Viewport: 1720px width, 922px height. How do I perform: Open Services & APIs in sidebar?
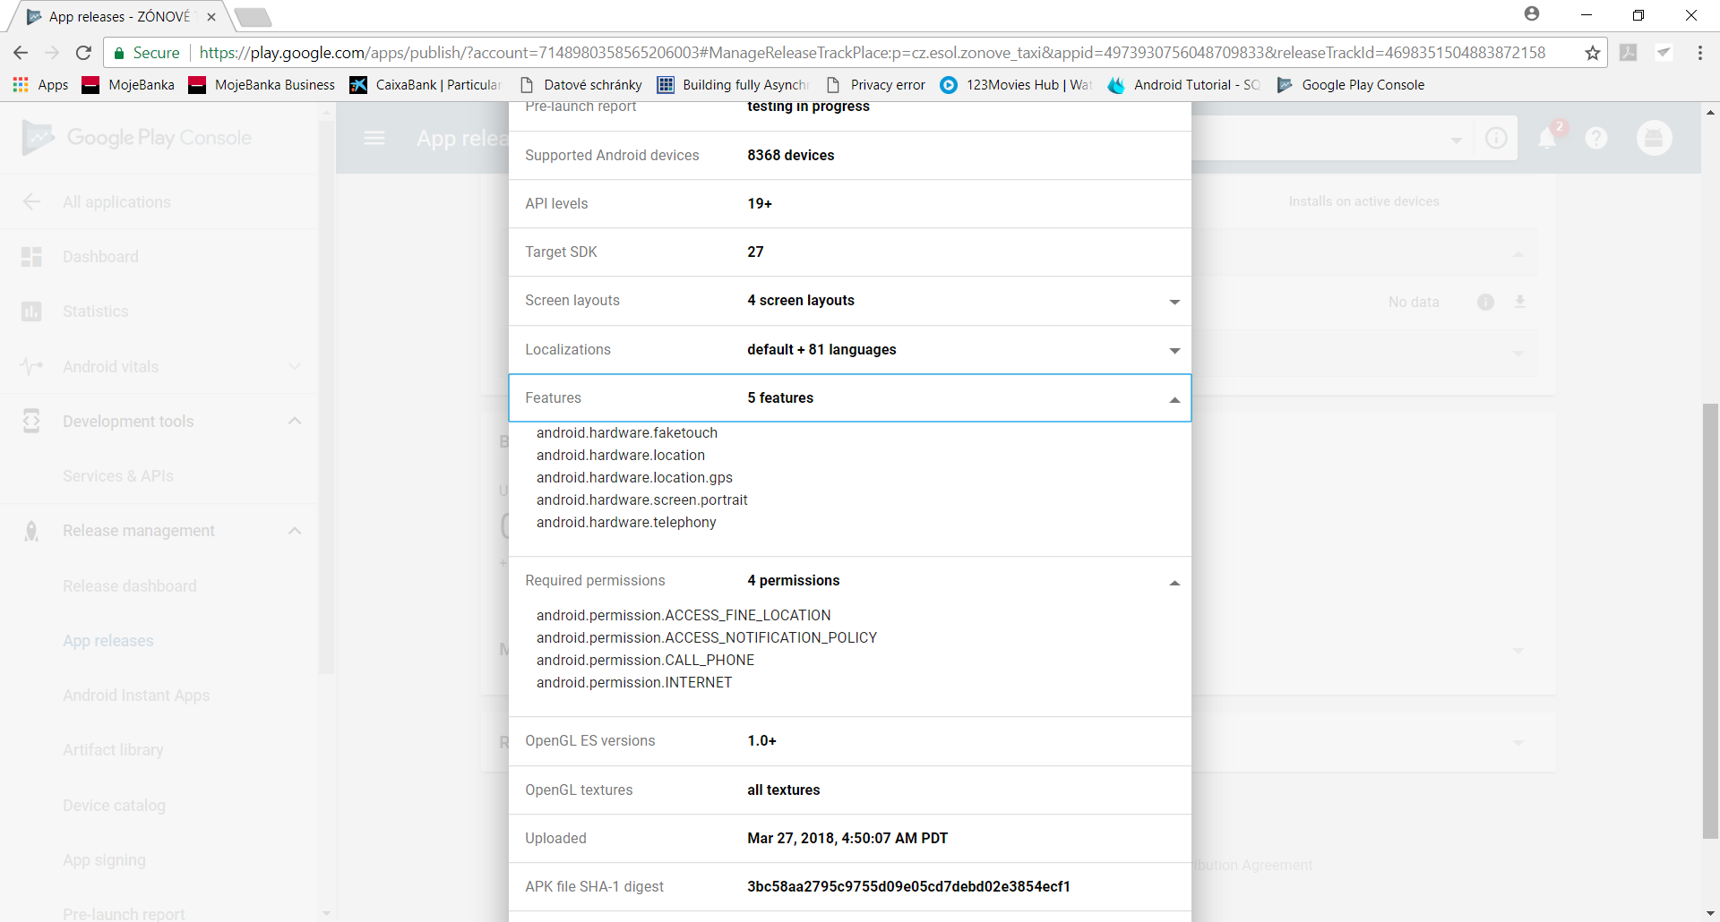coord(118,476)
